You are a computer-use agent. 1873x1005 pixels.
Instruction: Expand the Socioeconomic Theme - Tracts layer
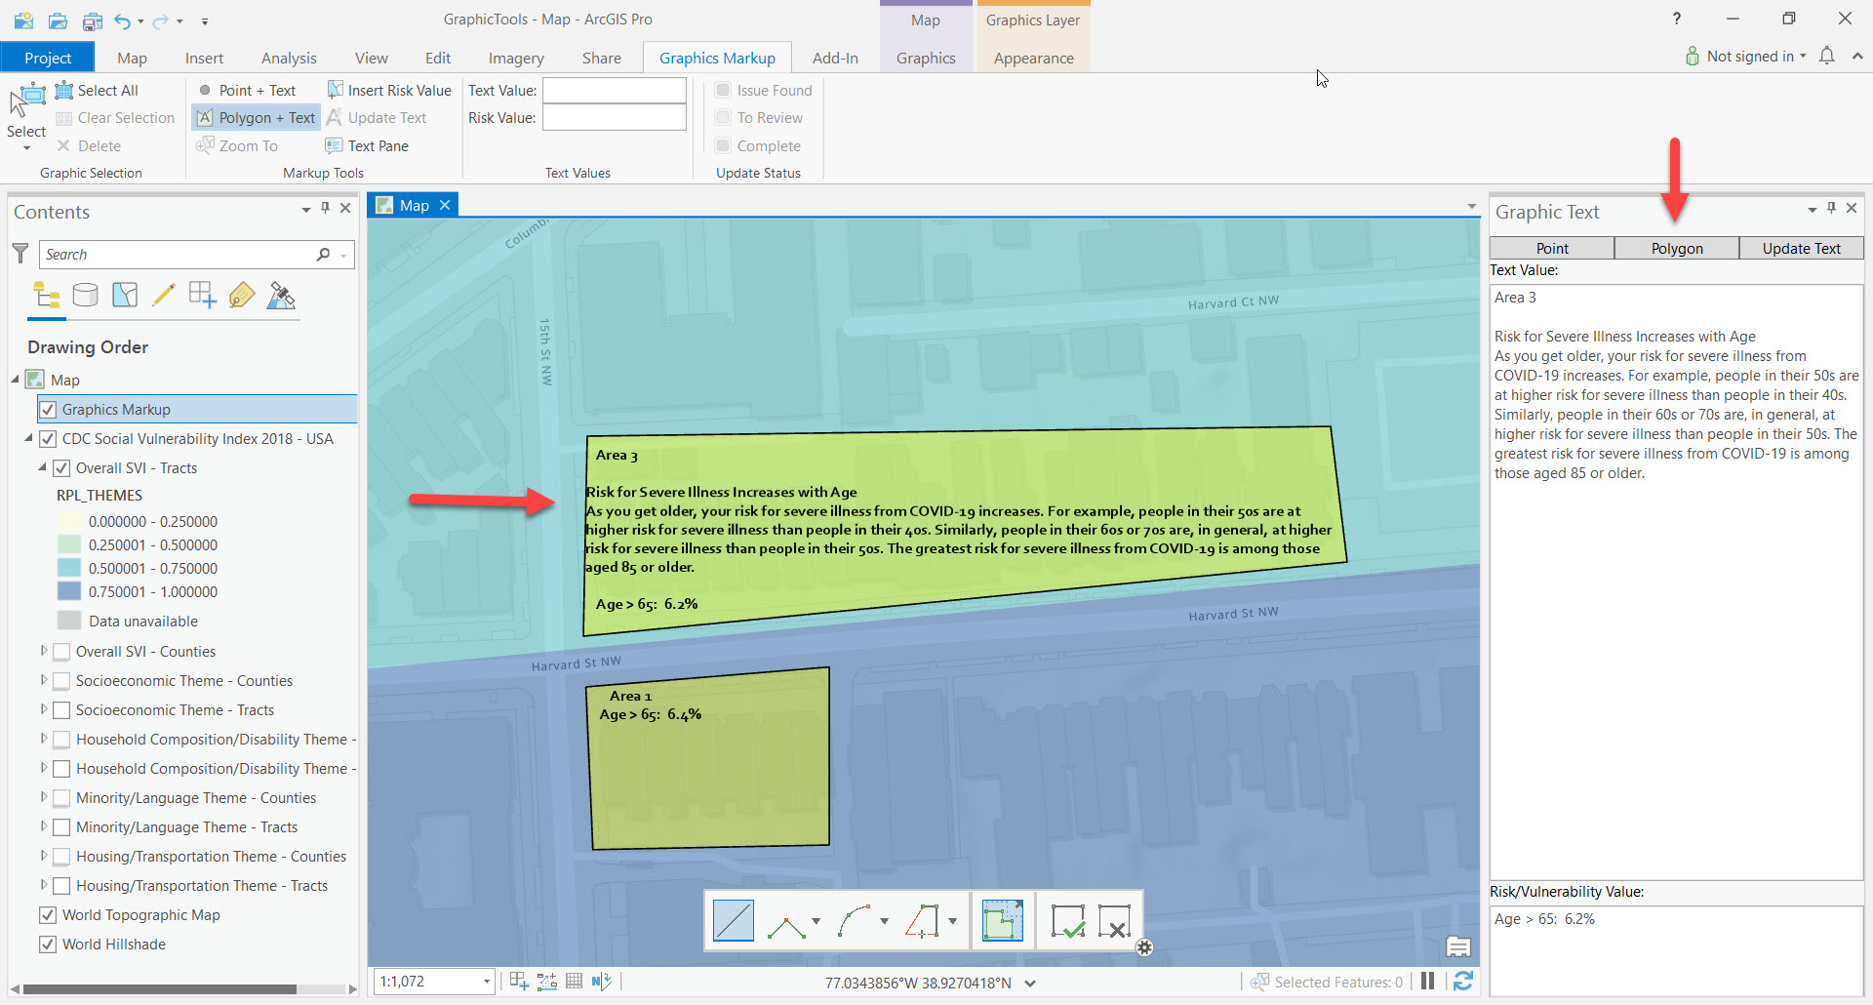(x=44, y=709)
